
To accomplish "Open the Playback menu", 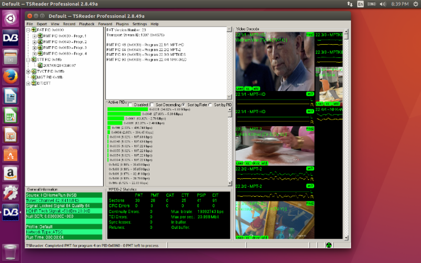I will pos(86,24).
